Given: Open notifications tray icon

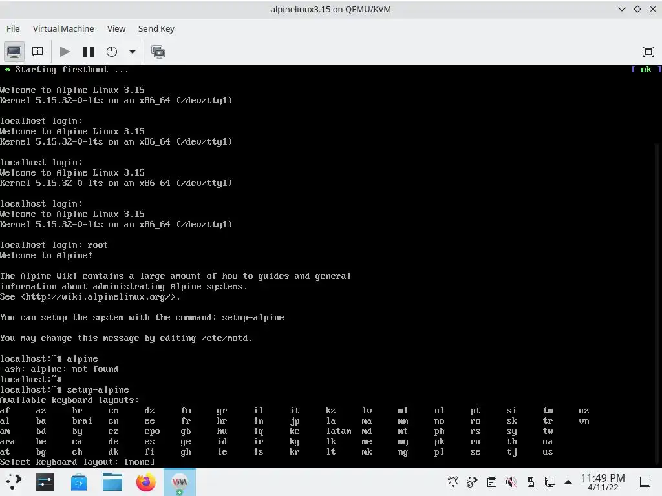Looking at the screenshot, I should click(453, 482).
